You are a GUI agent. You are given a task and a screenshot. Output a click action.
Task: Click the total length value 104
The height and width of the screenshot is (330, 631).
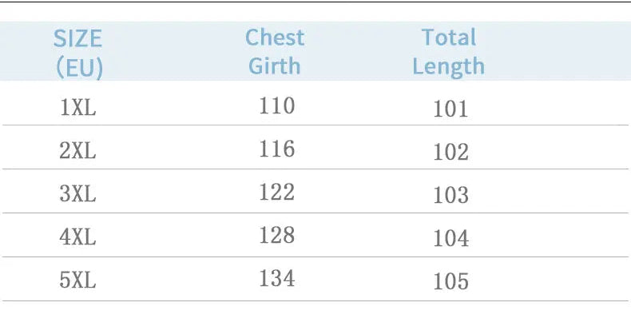click(x=450, y=238)
